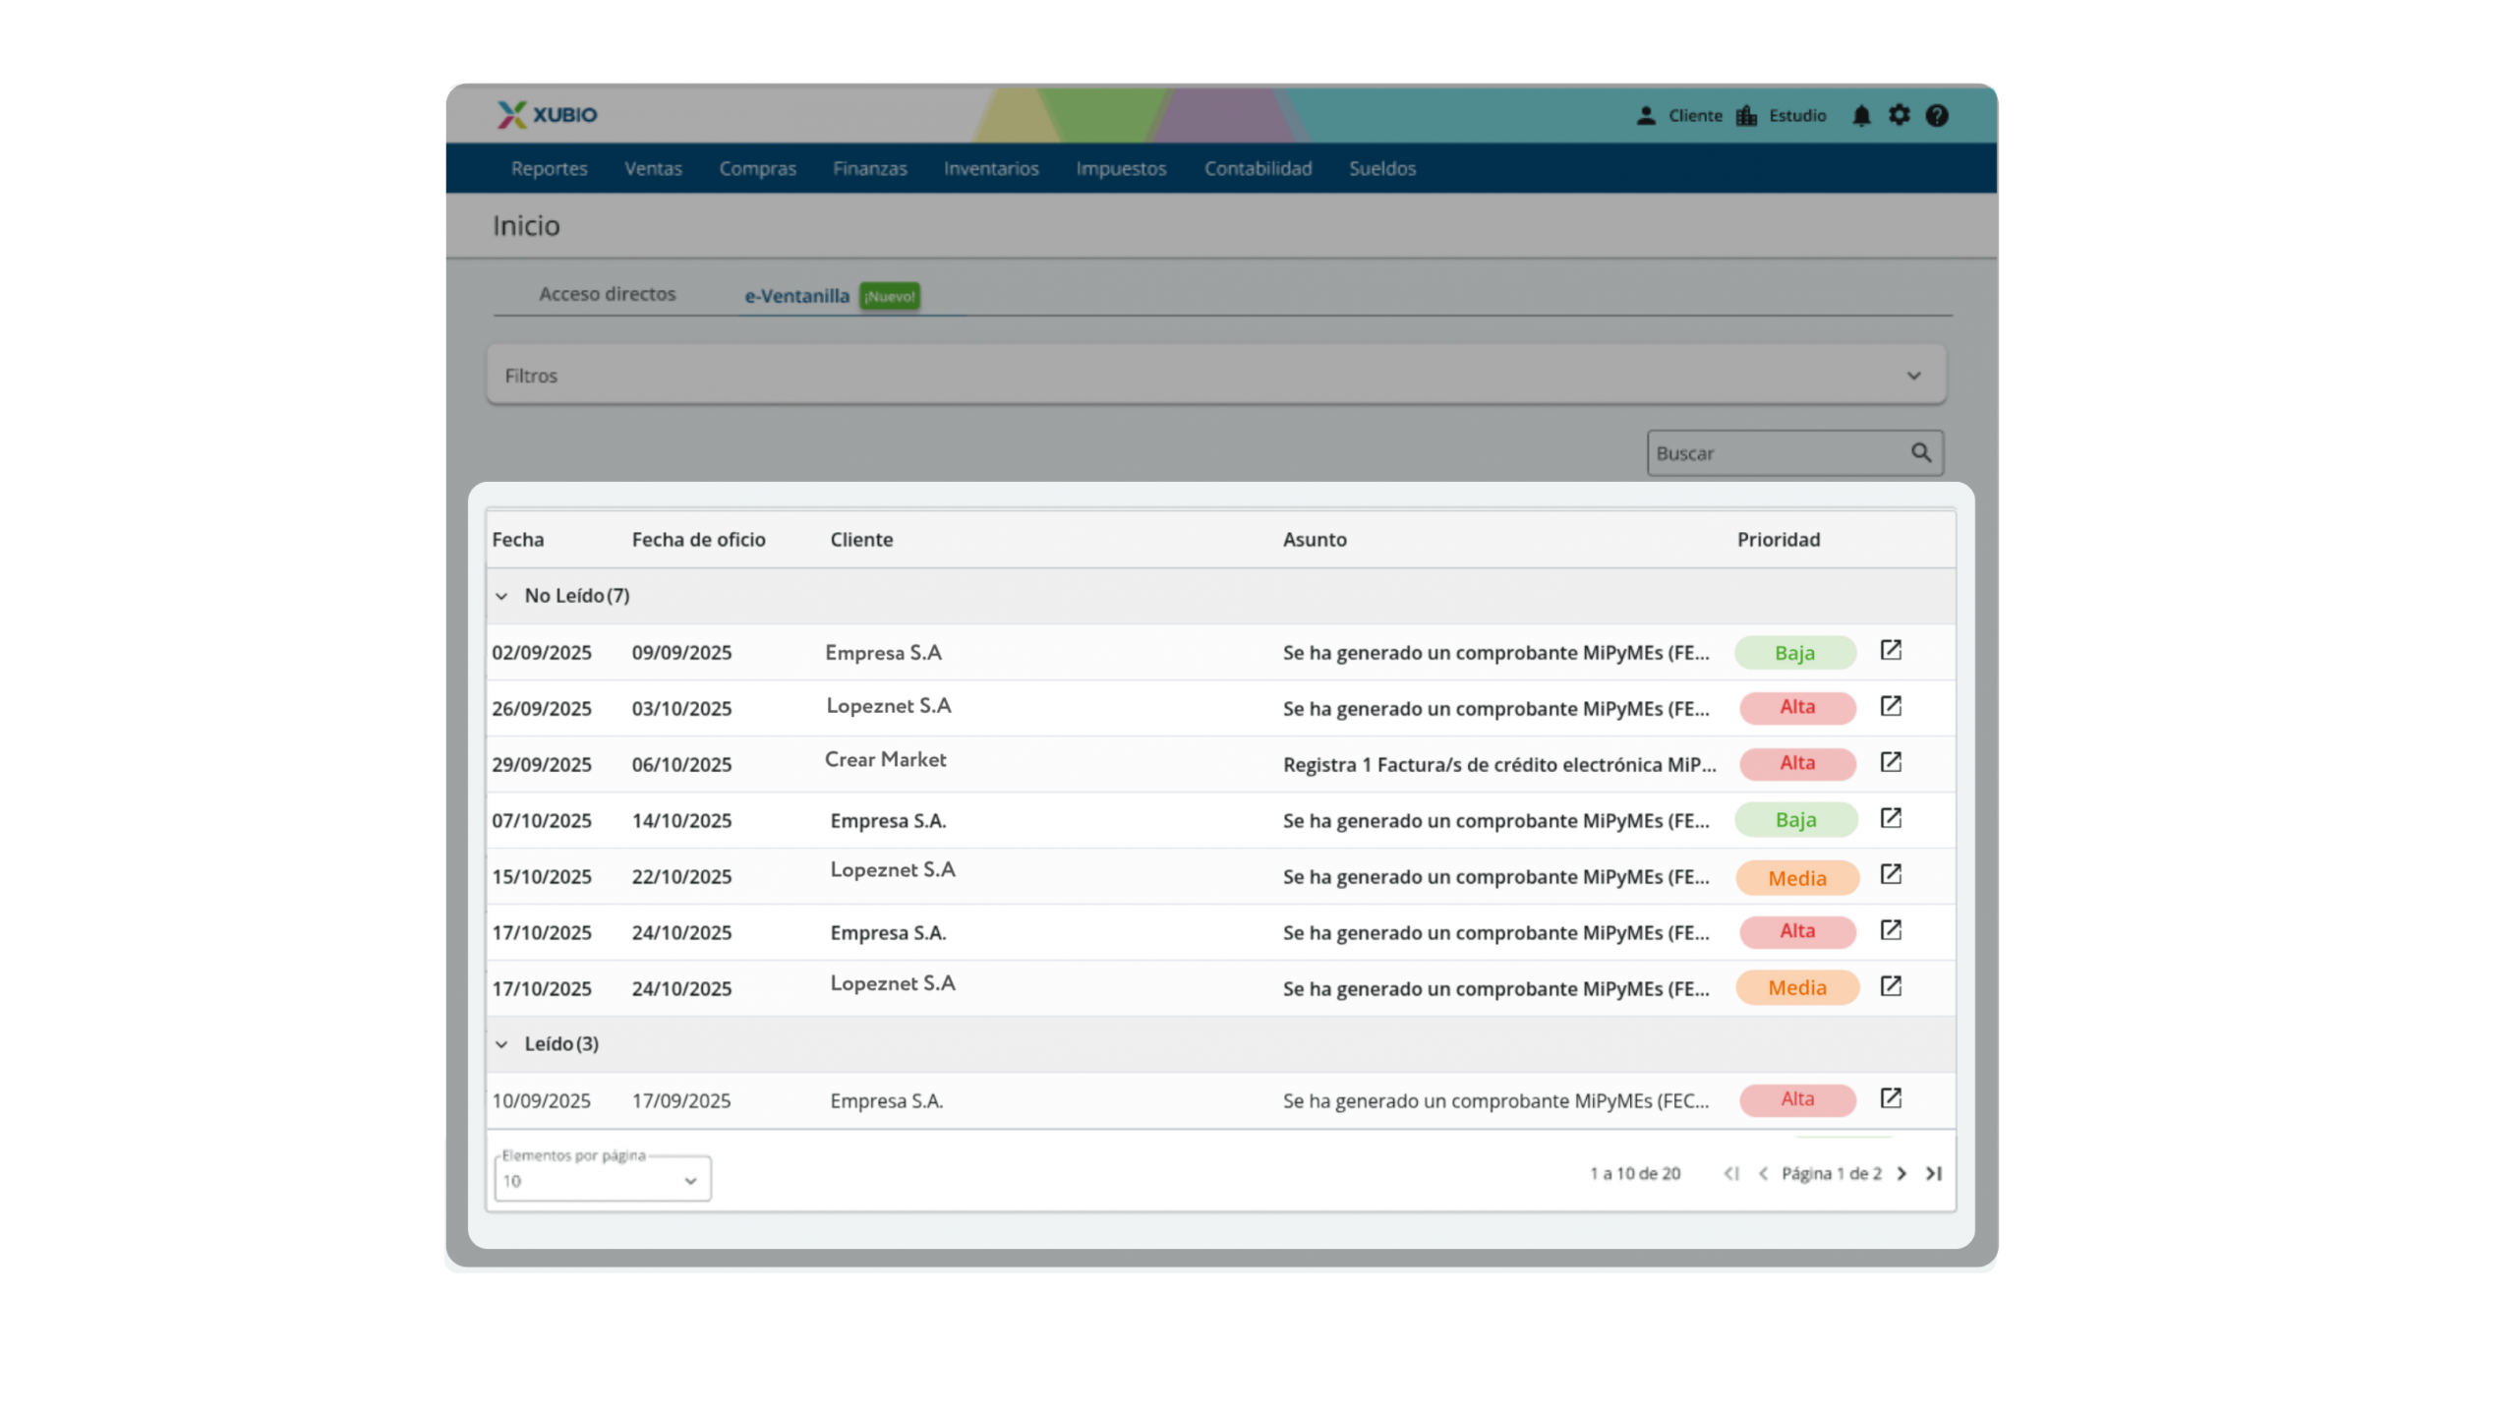The image size is (2517, 1415).
Task: Open the 15/10/2025 Lopeznet message link icon
Action: point(1890,874)
